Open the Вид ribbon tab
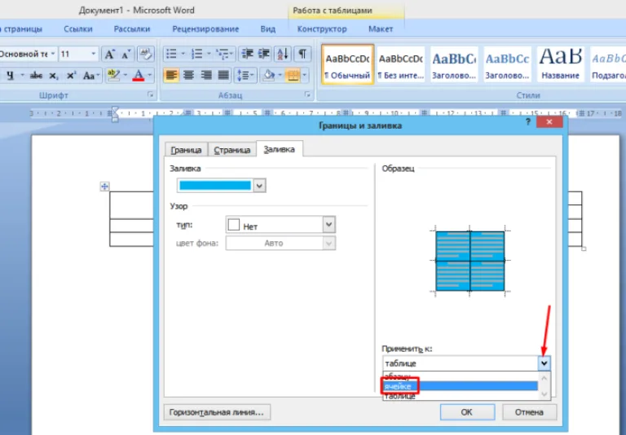 click(267, 29)
